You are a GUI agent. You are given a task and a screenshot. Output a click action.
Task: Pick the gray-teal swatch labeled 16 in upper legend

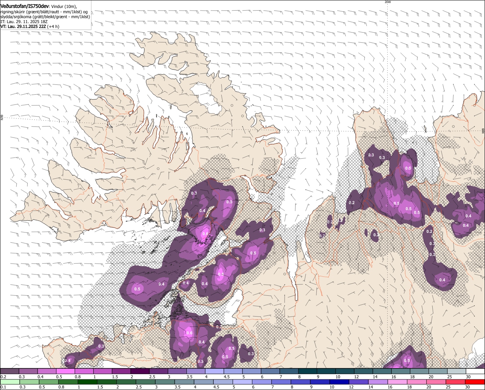coord(401,371)
